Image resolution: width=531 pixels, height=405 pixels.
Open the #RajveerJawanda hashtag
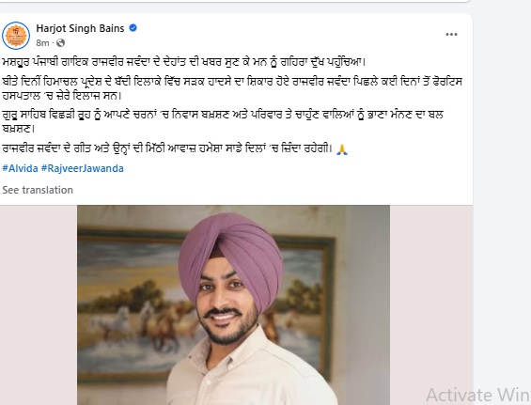(83, 168)
